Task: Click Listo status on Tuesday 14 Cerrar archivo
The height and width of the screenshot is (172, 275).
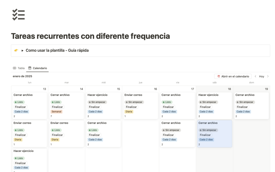Action: coord(56,102)
